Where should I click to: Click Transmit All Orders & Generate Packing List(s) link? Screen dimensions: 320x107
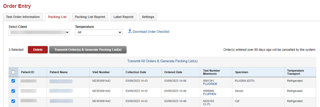pos(162,61)
